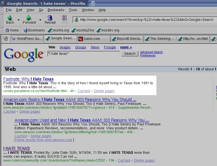Click the Mozilla window title bar icon
The width and height of the screenshot is (217, 166).
tap(3, 3)
